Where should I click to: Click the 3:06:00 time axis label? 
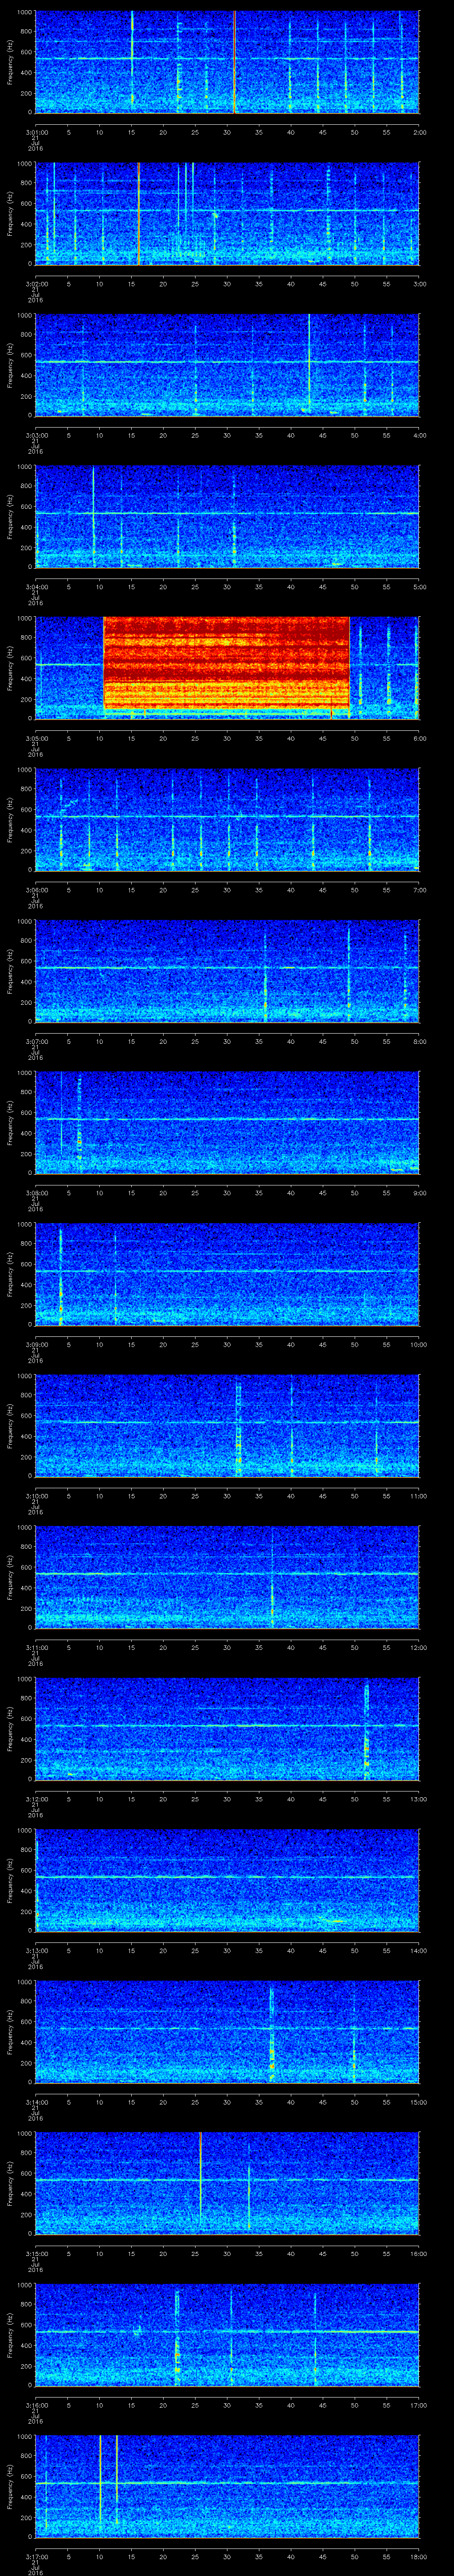[36, 890]
